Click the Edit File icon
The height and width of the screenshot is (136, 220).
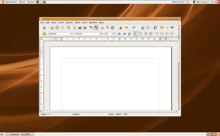pos(68,28)
